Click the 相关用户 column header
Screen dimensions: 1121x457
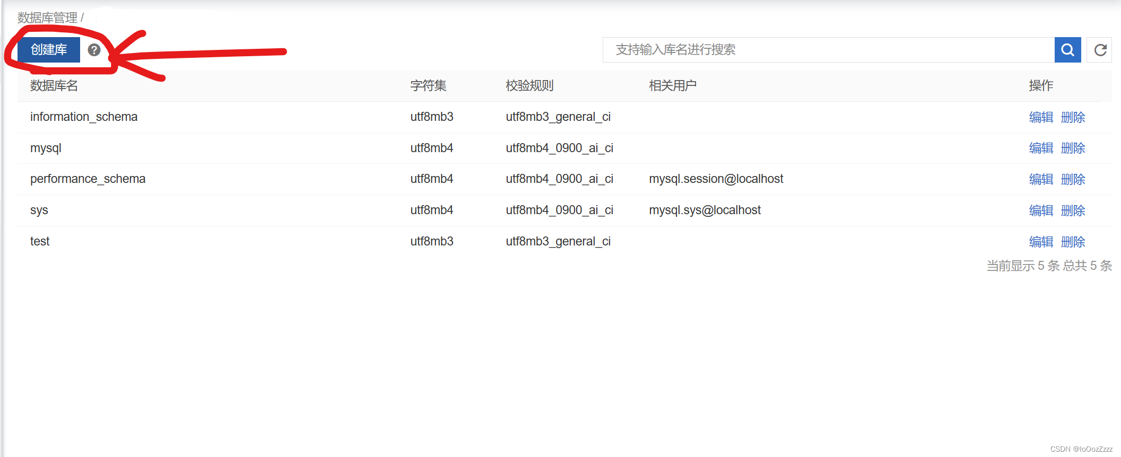click(x=673, y=85)
